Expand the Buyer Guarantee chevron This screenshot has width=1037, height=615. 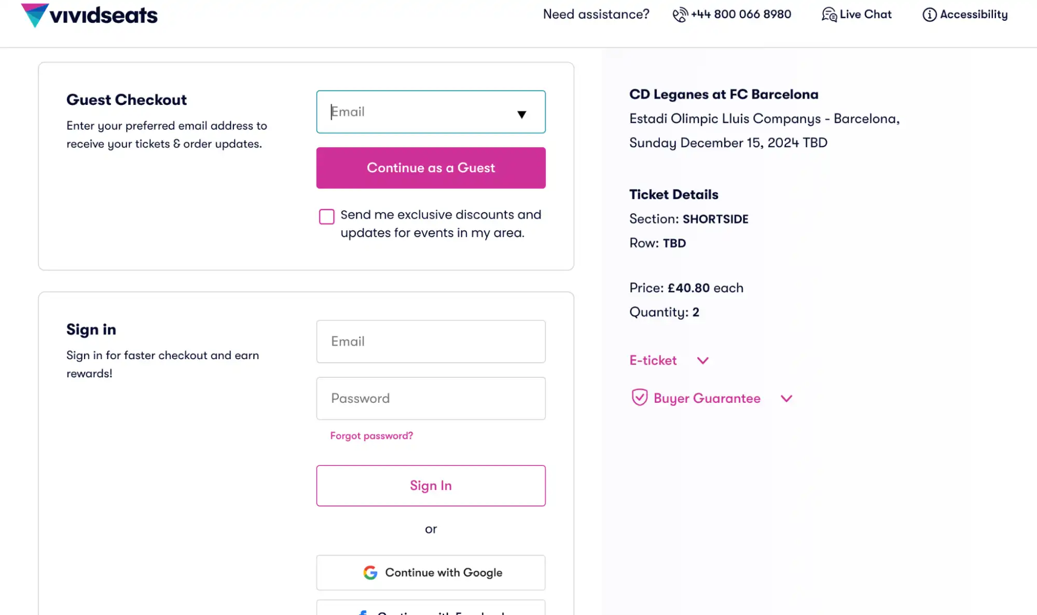(x=786, y=398)
